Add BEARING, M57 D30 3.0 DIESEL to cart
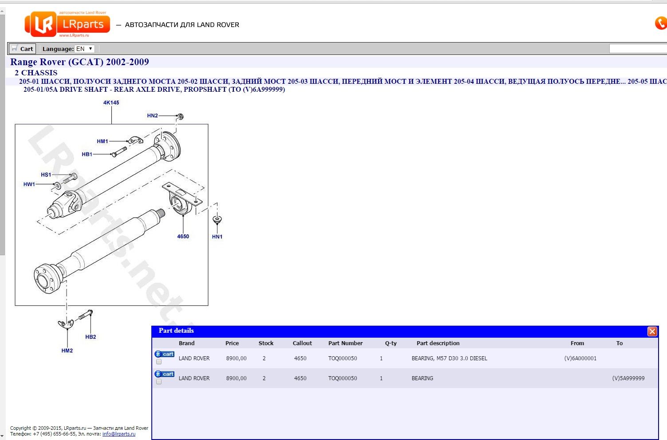 click(x=165, y=354)
